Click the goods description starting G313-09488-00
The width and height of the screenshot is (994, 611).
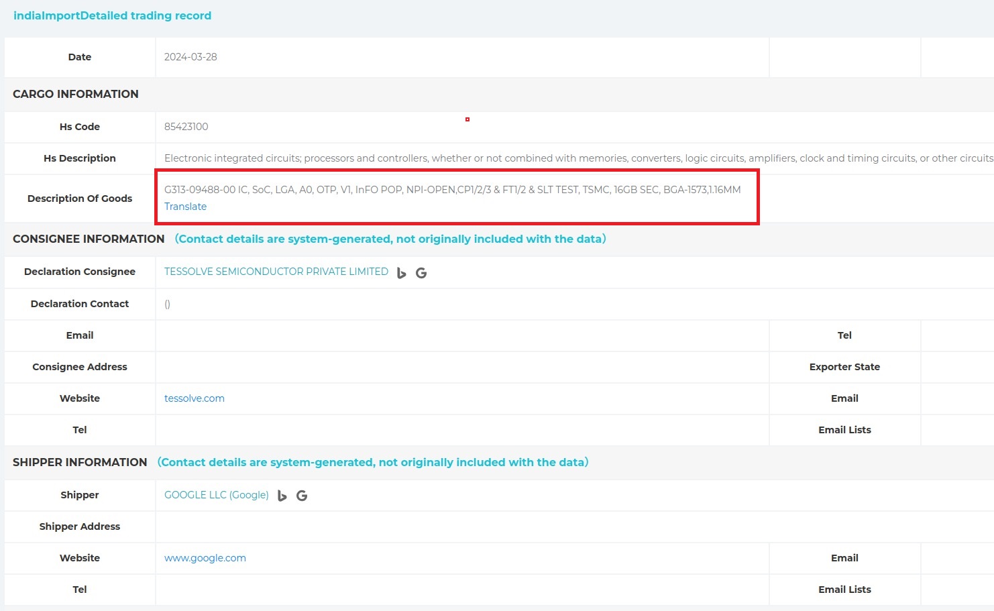453,190
